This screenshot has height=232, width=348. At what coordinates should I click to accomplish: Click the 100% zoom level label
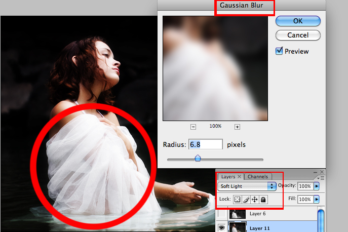tap(215, 126)
